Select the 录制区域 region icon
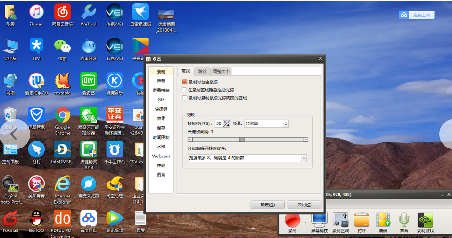This screenshot has width=452, height=238. 340,220
